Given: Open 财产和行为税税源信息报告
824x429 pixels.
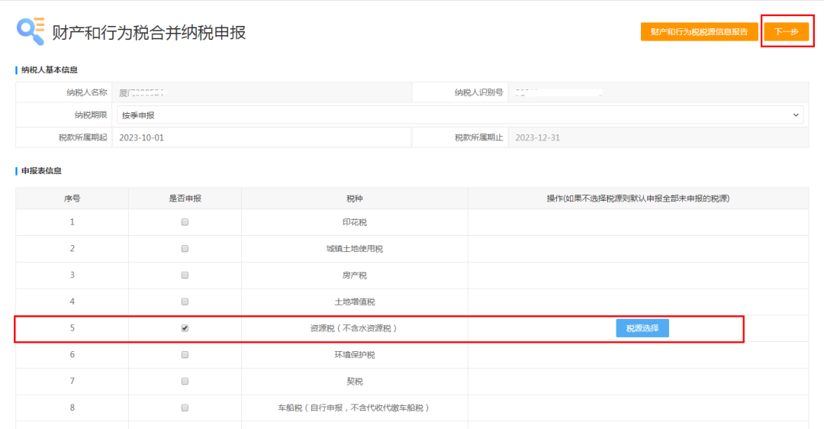Looking at the screenshot, I should click(x=699, y=31).
